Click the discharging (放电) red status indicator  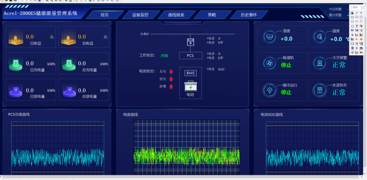click(x=171, y=79)
